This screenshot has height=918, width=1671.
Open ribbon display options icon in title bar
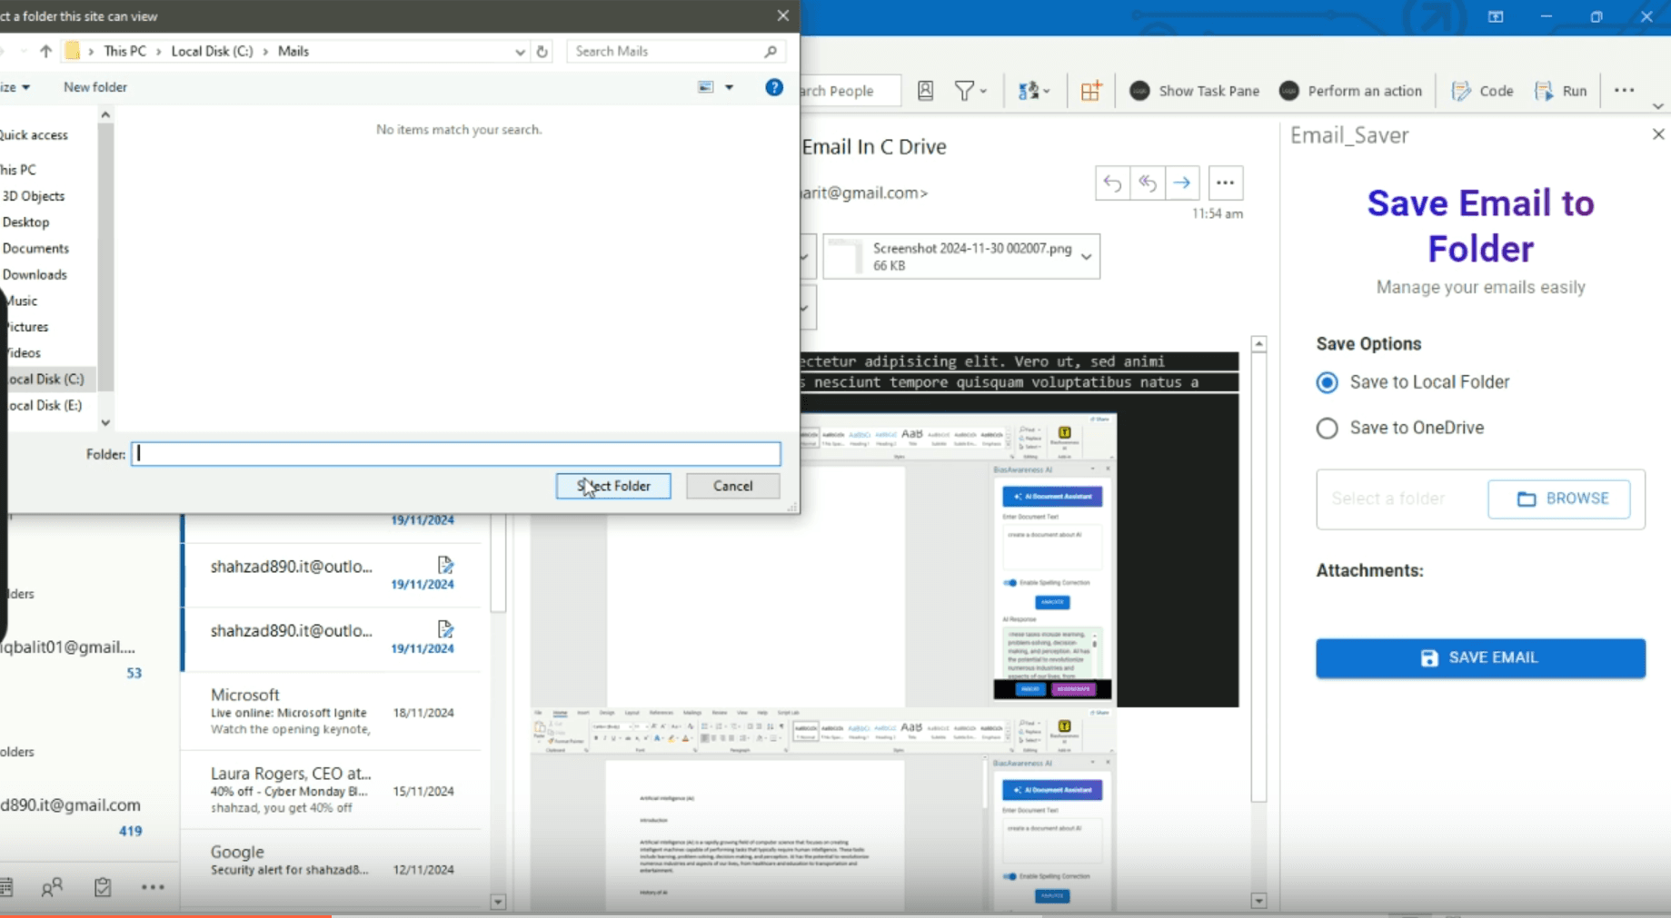1496,16
